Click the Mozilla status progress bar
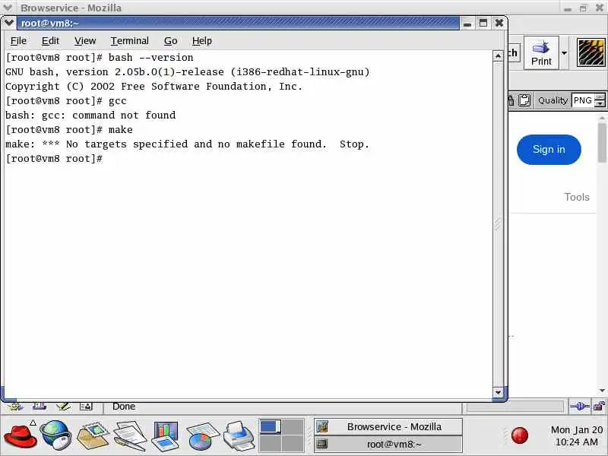The image size is (608, 456). [515, 407]
